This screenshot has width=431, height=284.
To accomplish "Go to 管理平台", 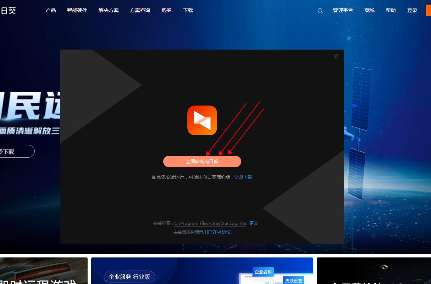I will [x=343, y=11].
